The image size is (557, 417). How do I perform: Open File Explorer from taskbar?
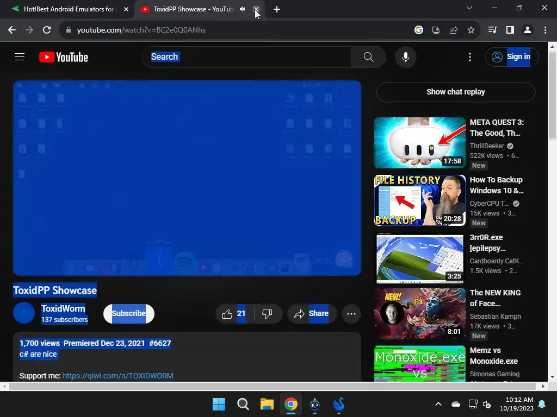tap(267, 404)
